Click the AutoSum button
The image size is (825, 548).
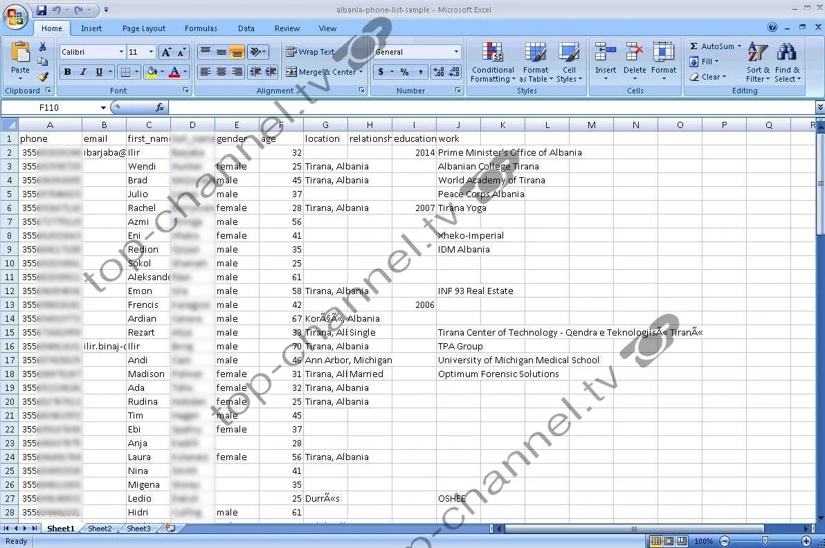pyautogui.click(x=711, y=46)
